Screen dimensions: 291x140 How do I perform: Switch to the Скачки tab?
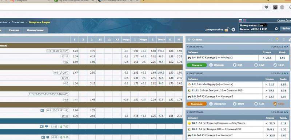click(14, 30)
